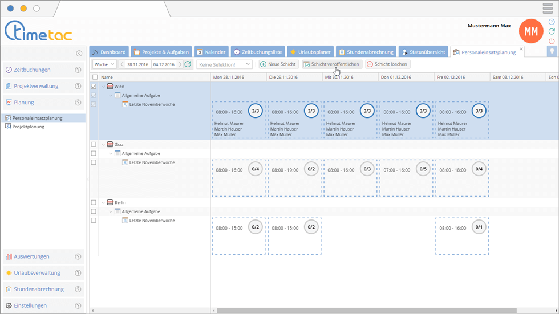This screenshot has height=314, width=559.
Task: Tick the Berlin row checkbox
Action: tap(94, 203)
